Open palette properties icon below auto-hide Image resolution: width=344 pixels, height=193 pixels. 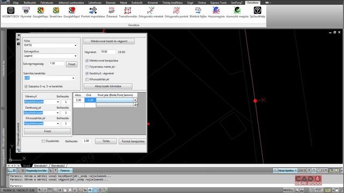(18, 44)
